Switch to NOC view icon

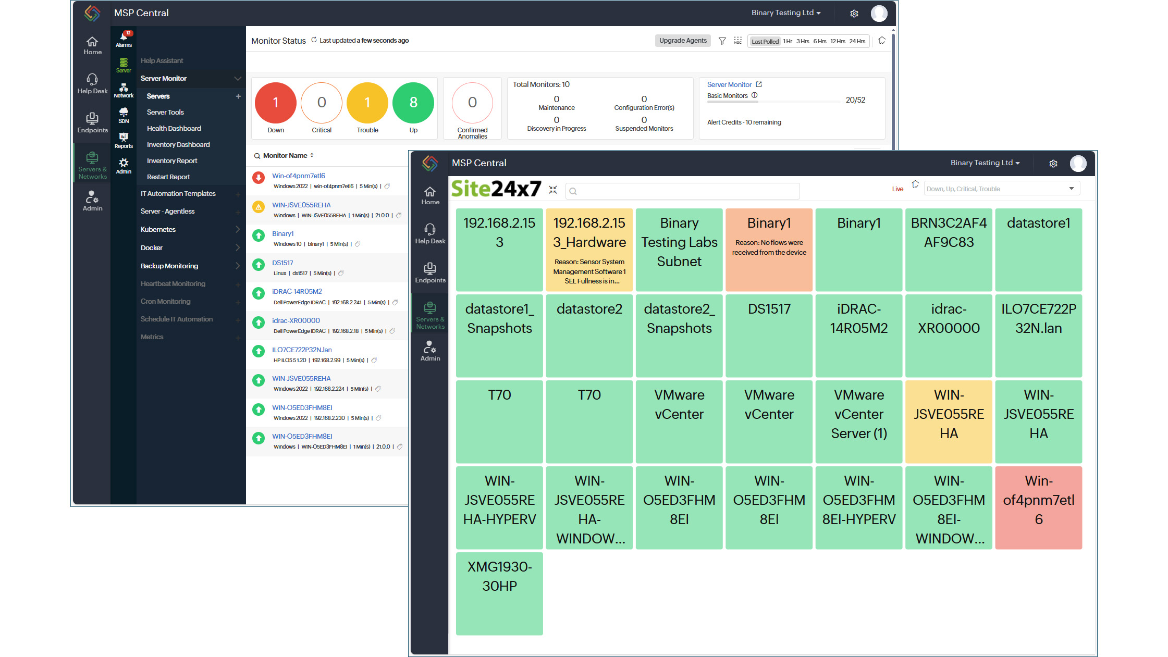[x=737, y=41]
